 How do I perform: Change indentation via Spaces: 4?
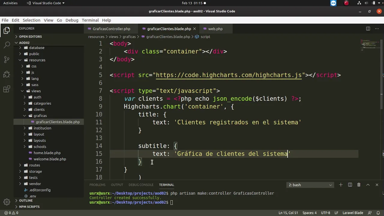pos(309,213)
